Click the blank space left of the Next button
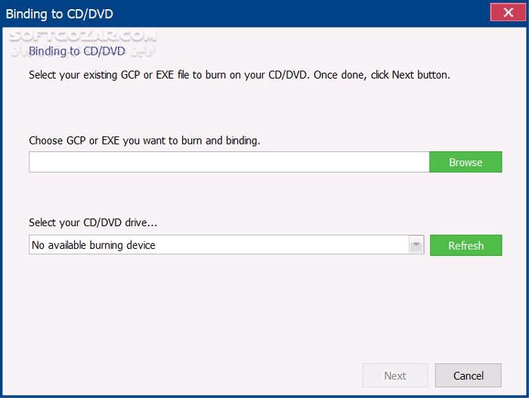529x398 pixels. tap(189, 375)
